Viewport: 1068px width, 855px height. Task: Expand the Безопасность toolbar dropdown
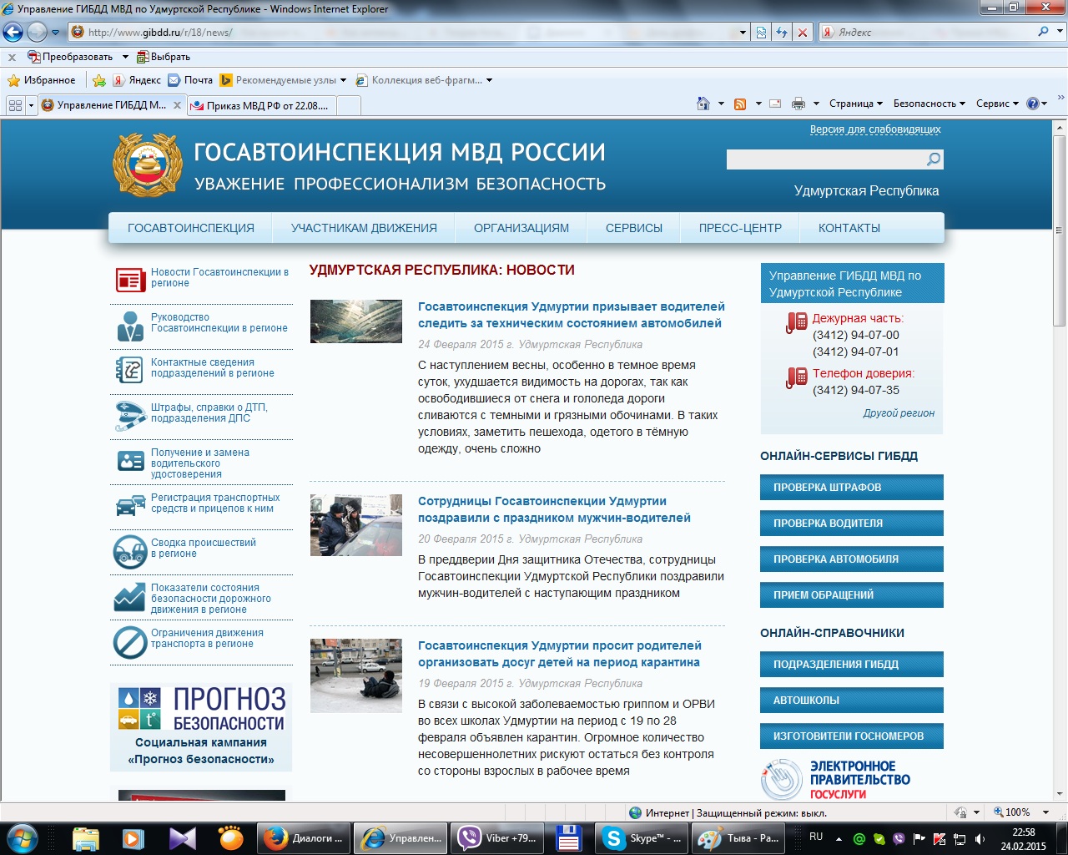pos(929,104)
